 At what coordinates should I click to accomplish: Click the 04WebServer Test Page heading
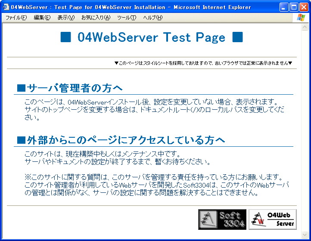pos(152,37)
